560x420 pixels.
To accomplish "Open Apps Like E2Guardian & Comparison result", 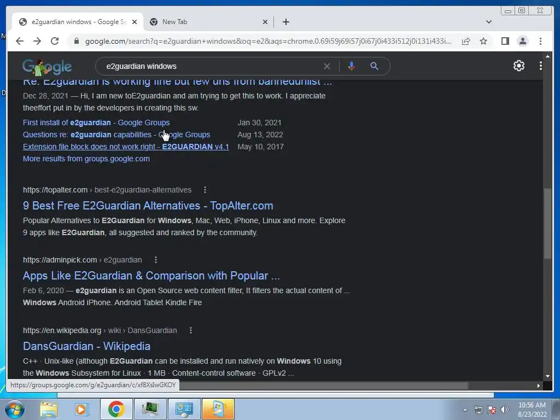I will tap(151, 276).
